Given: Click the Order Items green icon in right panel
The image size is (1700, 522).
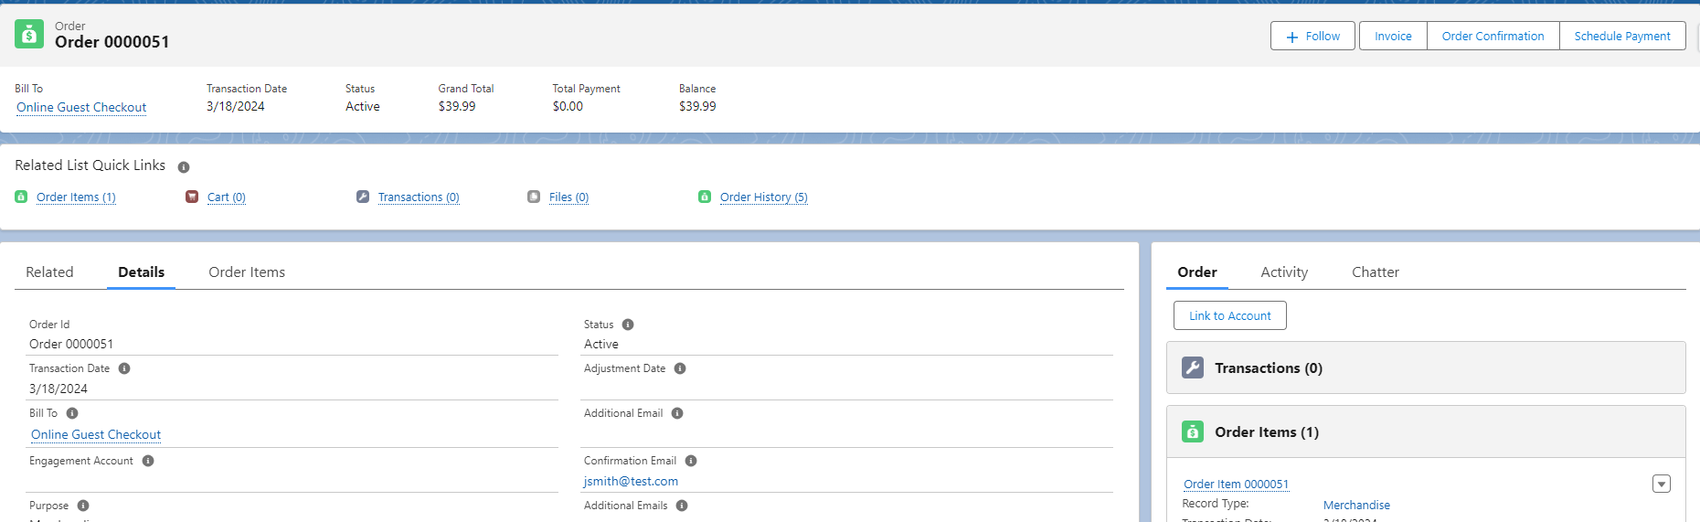Looking at the screenshot, I should pyautogui.click(x=1193, y=431).
